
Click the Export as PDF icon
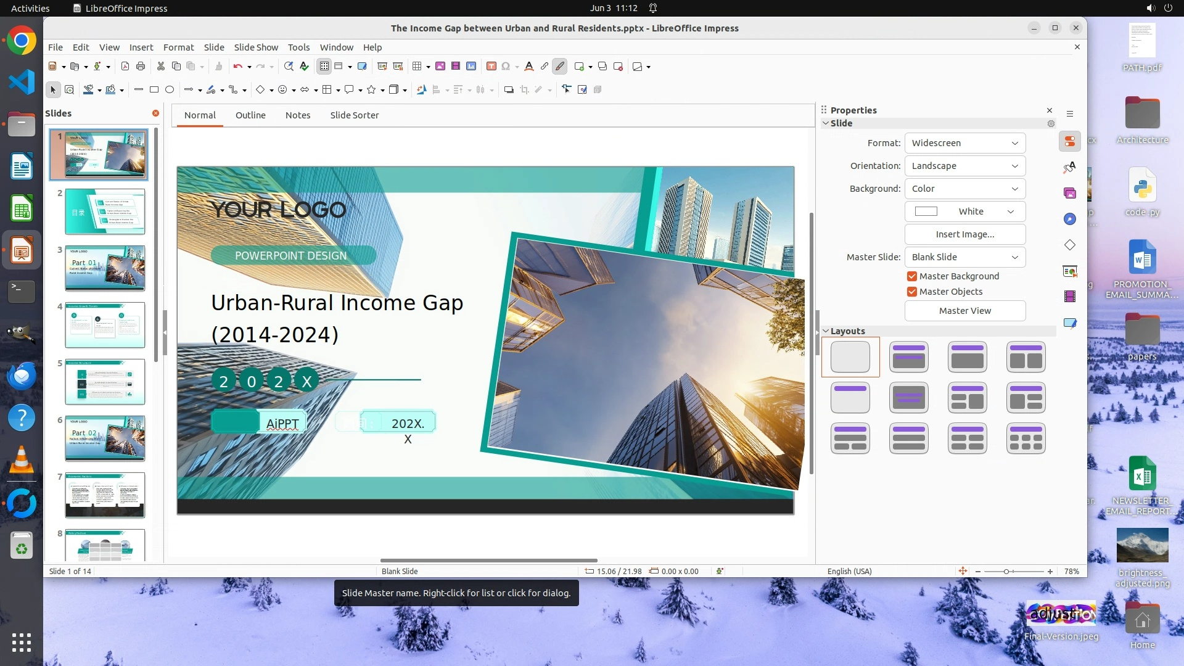(x=125, y=67)
